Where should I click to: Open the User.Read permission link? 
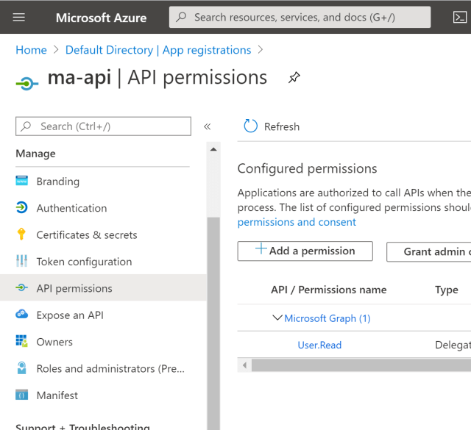click(319, 345)
